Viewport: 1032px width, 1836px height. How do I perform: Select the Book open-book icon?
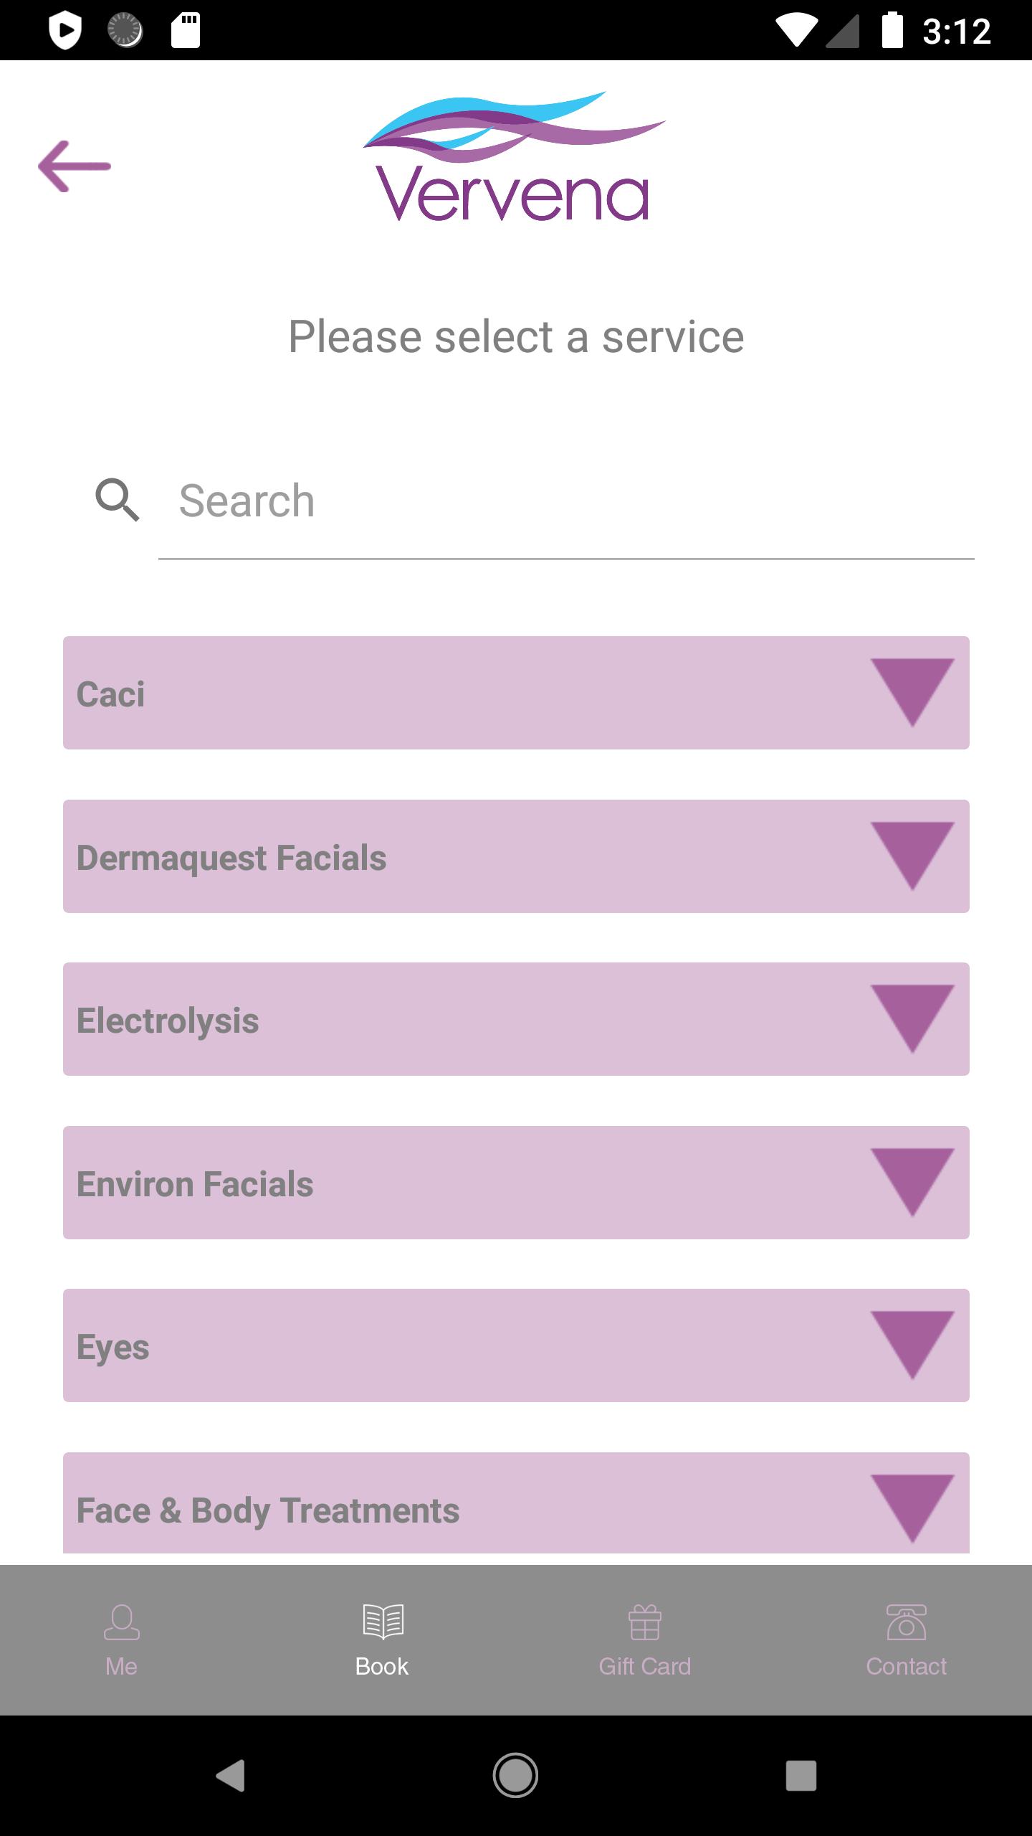[x=383, y=1622]
